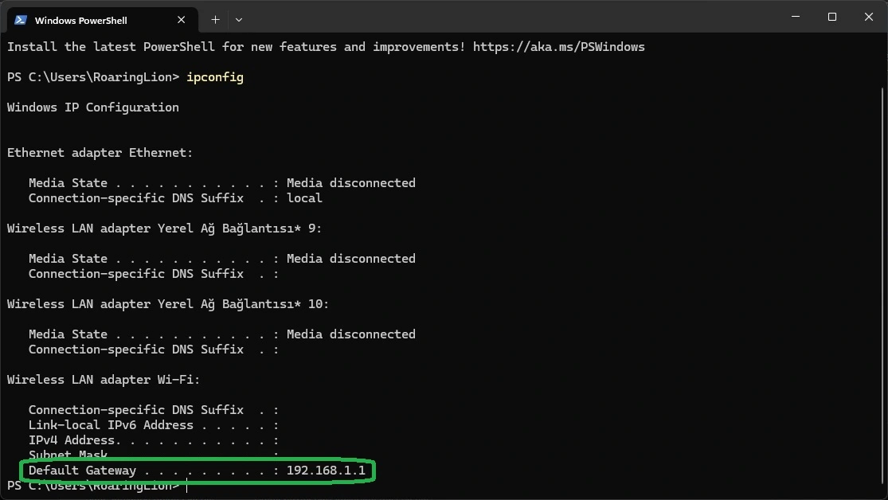
Task: Minimize the terminal window
Action: [x=796, y=17]
